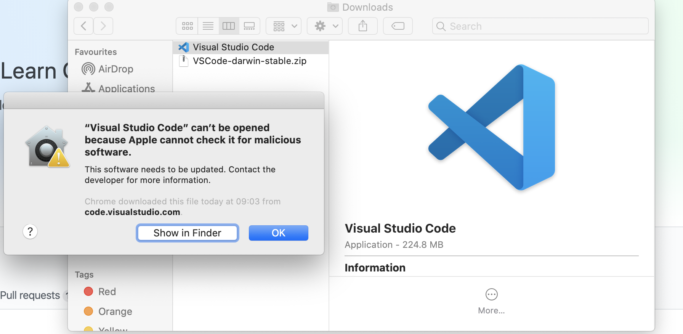Screen dimensions: 683x334
Task: Click the More... ellipsis icon
Action: [x=492, y=294]
